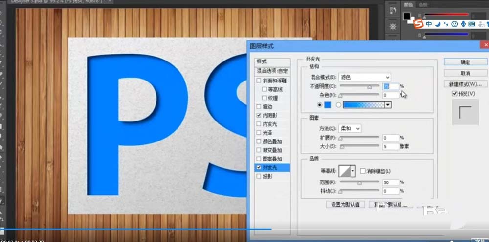Open the emoji smiley in Sogou bar
Screen dimensions: 489x242
(x=455, y=24)
